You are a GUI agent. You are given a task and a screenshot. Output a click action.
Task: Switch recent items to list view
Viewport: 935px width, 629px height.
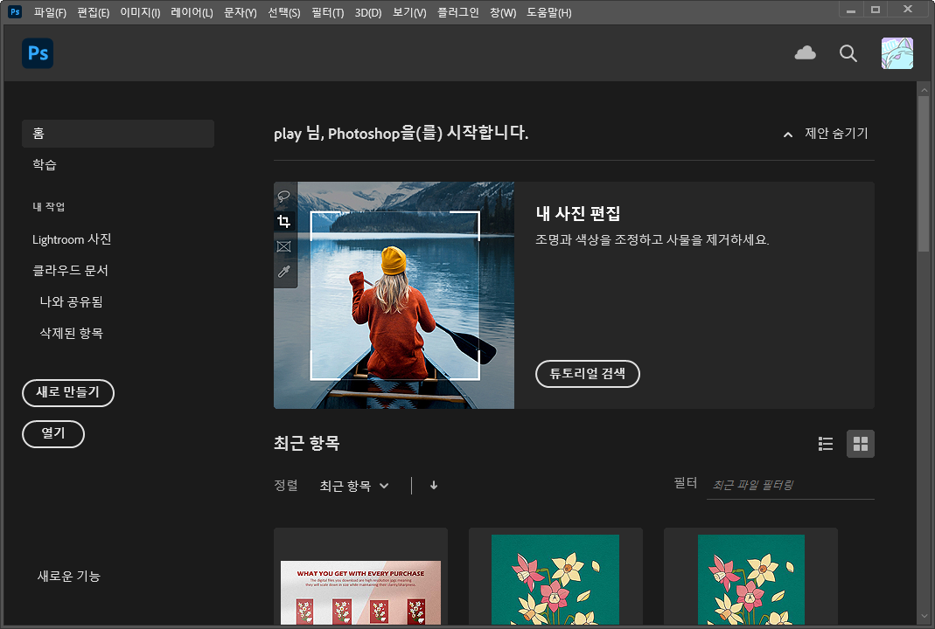coord(826,444)
